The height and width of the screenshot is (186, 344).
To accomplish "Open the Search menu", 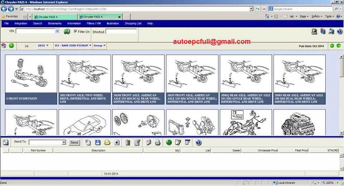I will pos(38,24).
